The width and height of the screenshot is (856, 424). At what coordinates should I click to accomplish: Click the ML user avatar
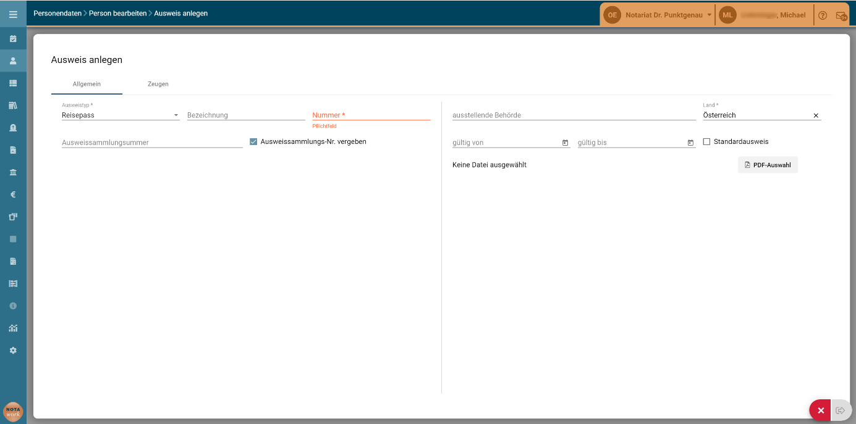(727, 15)
